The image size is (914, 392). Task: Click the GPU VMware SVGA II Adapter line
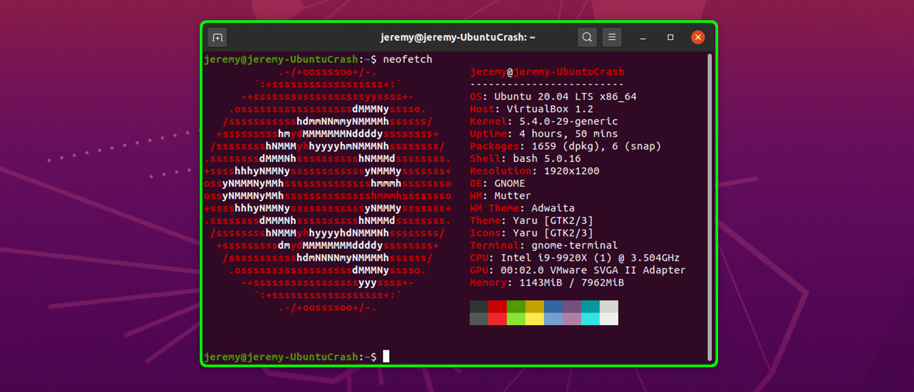(578, 270)
